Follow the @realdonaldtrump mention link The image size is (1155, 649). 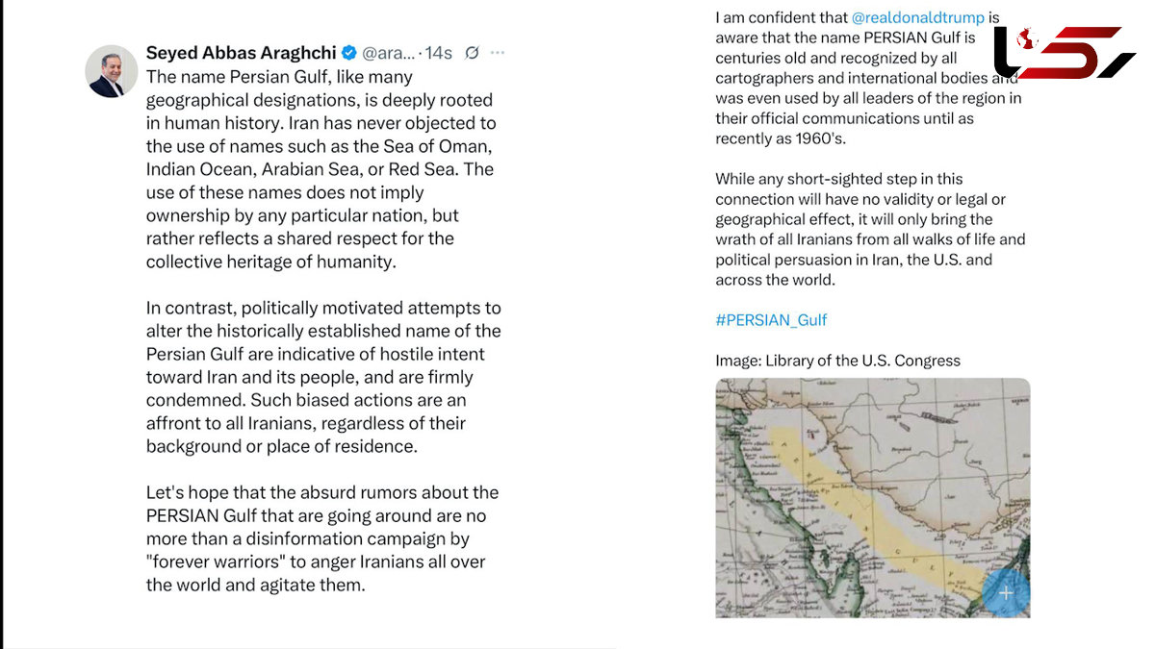coord(918,17)
